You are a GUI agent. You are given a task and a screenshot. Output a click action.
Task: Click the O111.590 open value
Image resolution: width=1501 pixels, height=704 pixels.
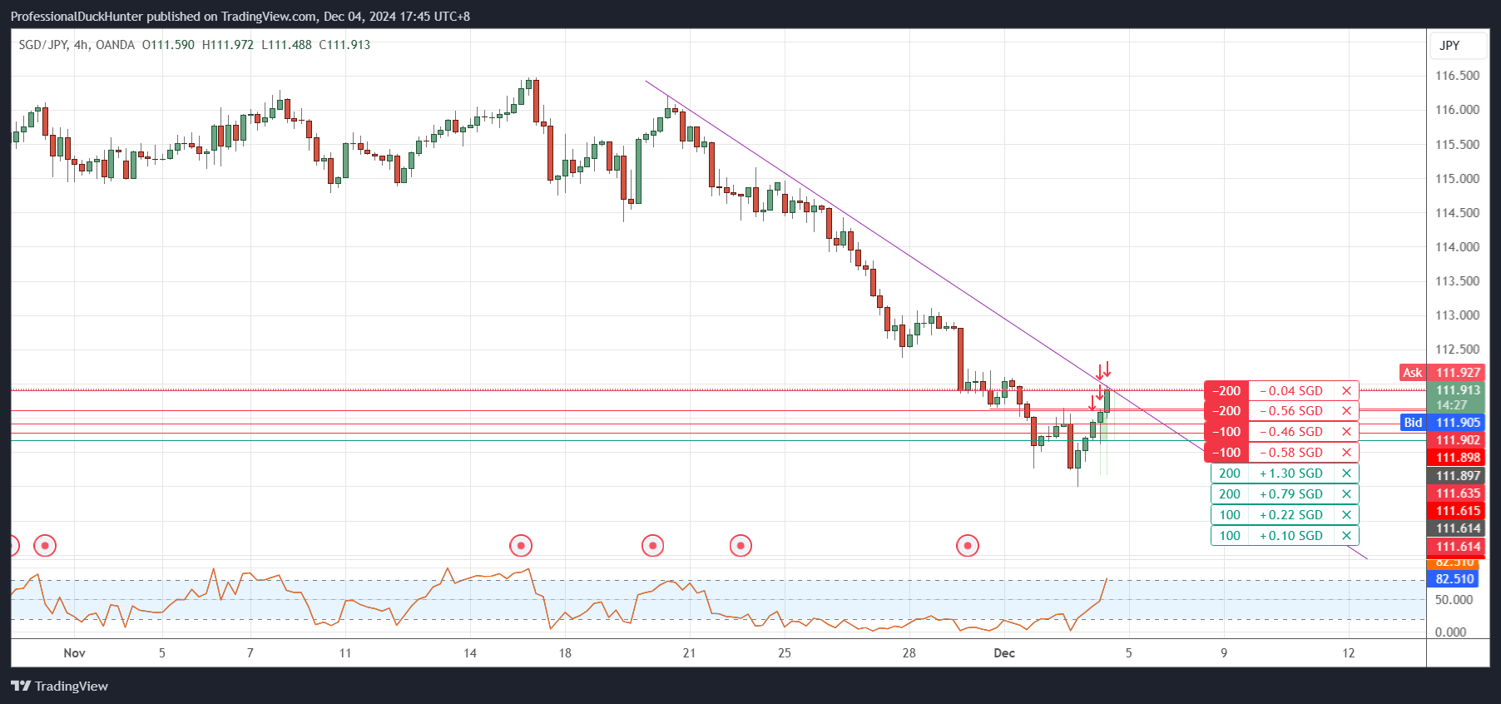point(168,45)
